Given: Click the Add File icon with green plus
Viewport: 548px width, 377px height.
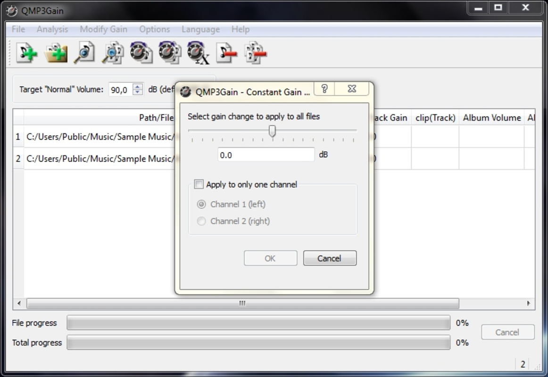Looking at the screenshot, I should [x=27, y=53].
